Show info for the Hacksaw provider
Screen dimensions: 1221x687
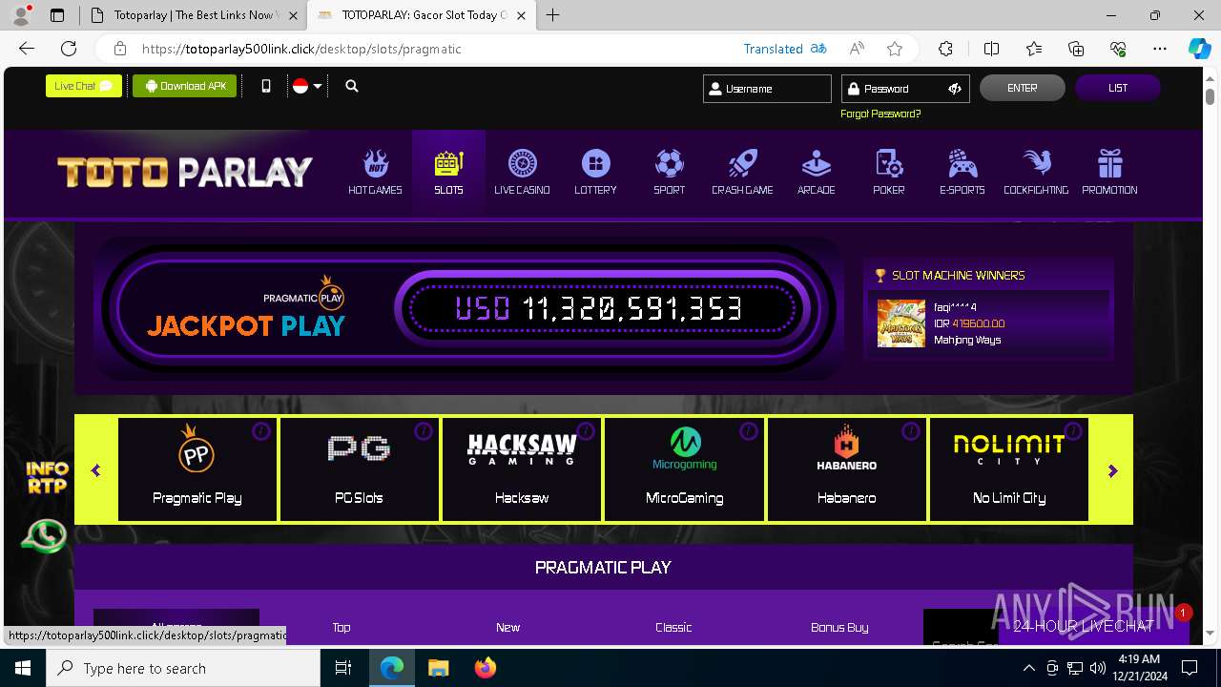(x=586, y=431)
